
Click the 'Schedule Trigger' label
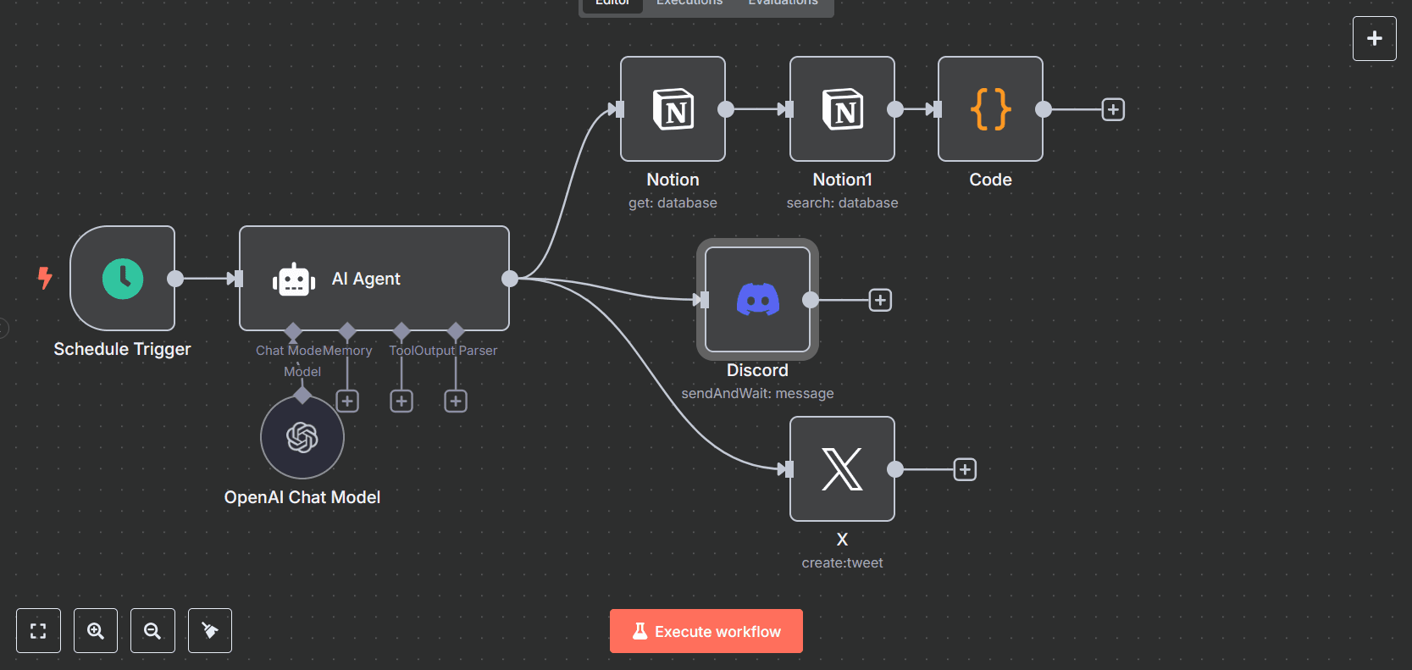click(x=122, y=349)
